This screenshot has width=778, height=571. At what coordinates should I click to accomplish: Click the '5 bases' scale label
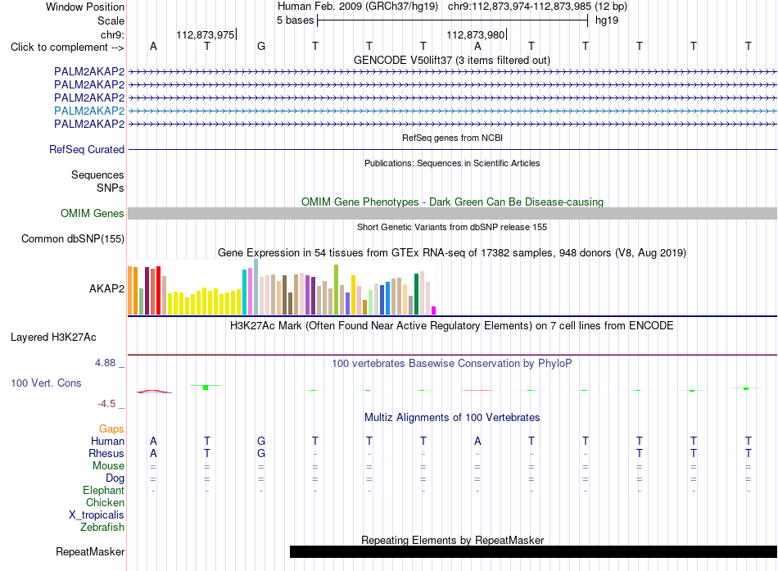pos(295,20)
